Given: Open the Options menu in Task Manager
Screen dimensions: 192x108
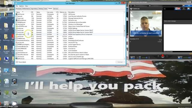Looking at the screenshot, I should tap(21, 6).
